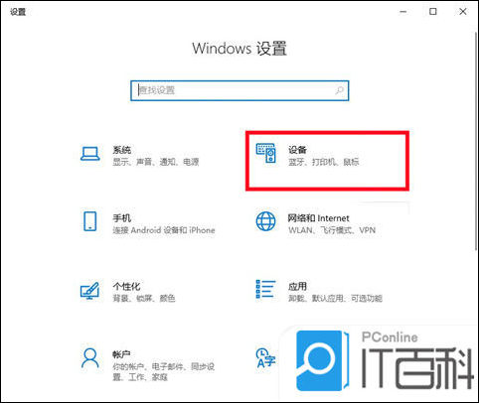Open the Personalization paintbrush icon
479x403 pixels.
click(89, 291)
